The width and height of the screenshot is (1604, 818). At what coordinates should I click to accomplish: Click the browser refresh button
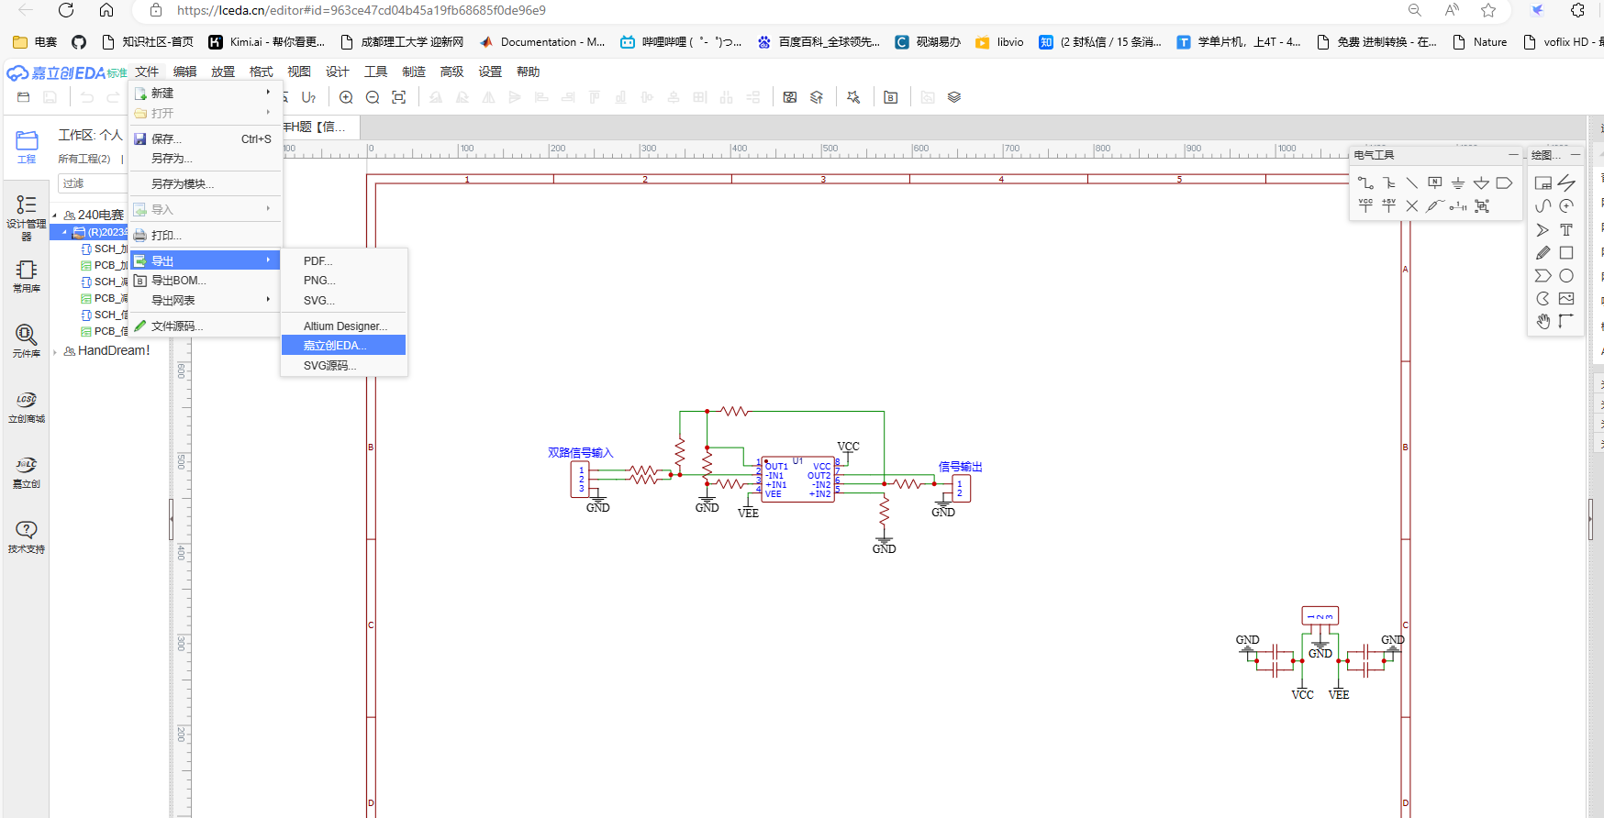coord(66,10)
